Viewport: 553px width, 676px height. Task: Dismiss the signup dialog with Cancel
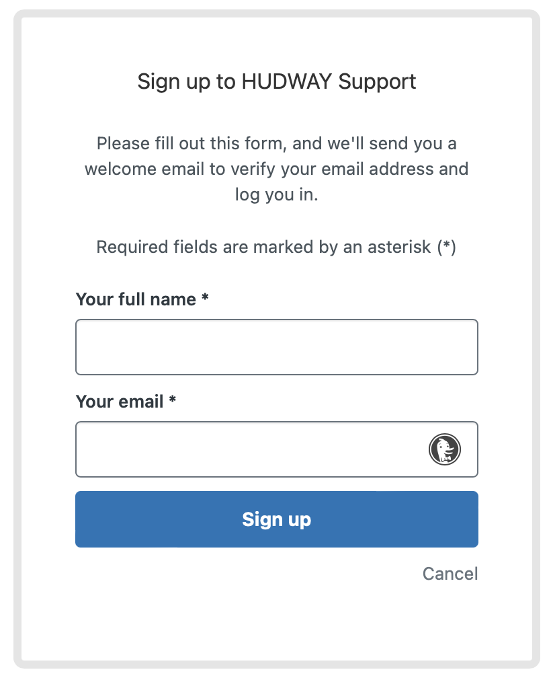[x=450, y=574]
